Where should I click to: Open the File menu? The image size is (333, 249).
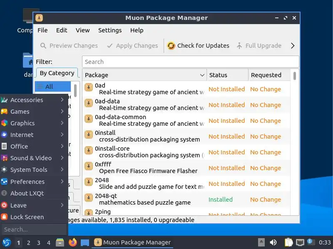coord(42,30)
